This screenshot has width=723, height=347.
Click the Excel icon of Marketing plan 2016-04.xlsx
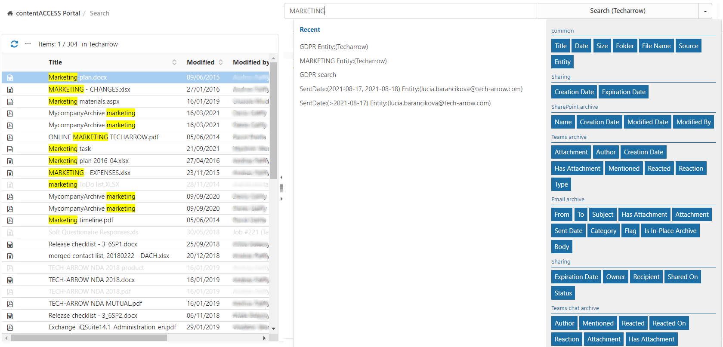coord(10,161)
